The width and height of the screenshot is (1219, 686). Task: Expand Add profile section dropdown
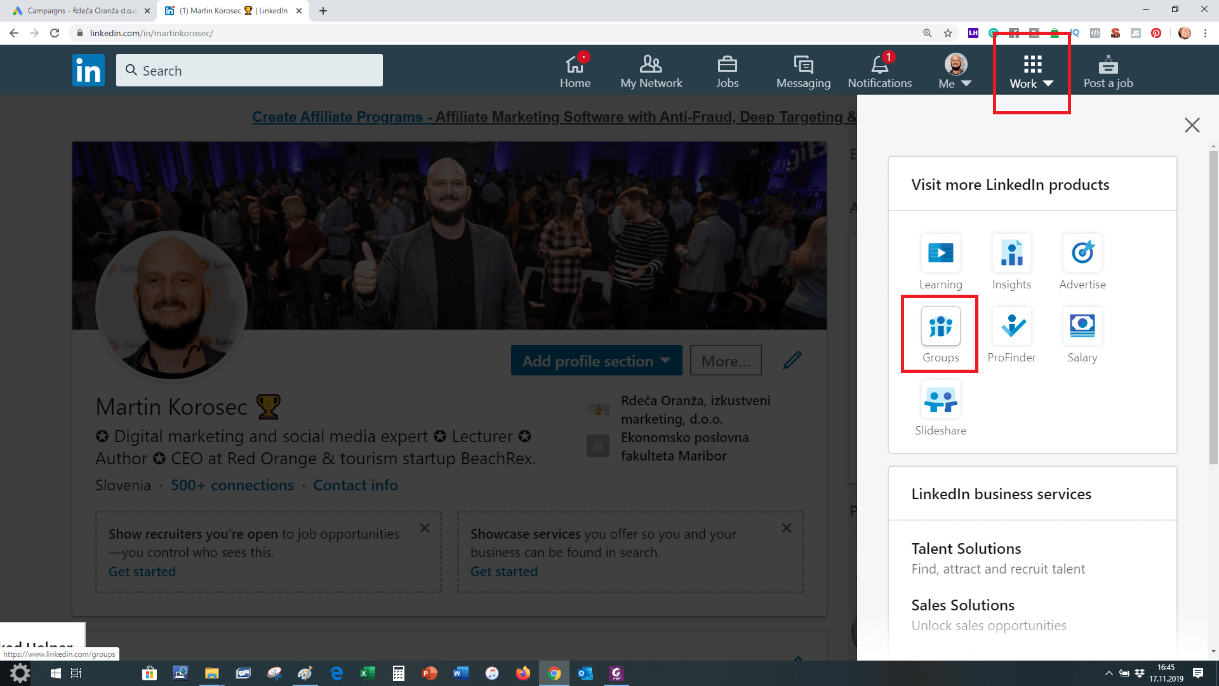596,361
